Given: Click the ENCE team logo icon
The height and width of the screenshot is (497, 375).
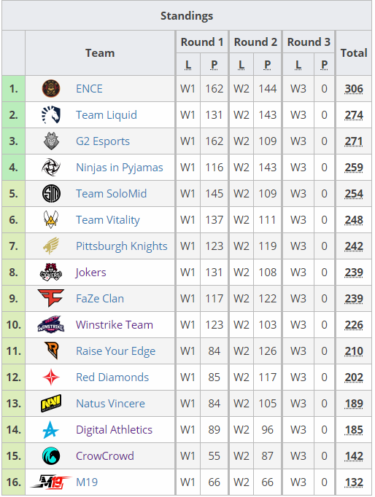Looking at the screenshot, I should pos(51,88).
